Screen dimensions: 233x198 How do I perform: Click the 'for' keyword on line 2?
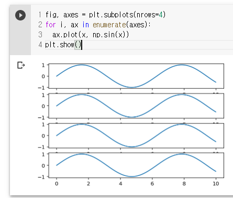click(x=50, y=25)
